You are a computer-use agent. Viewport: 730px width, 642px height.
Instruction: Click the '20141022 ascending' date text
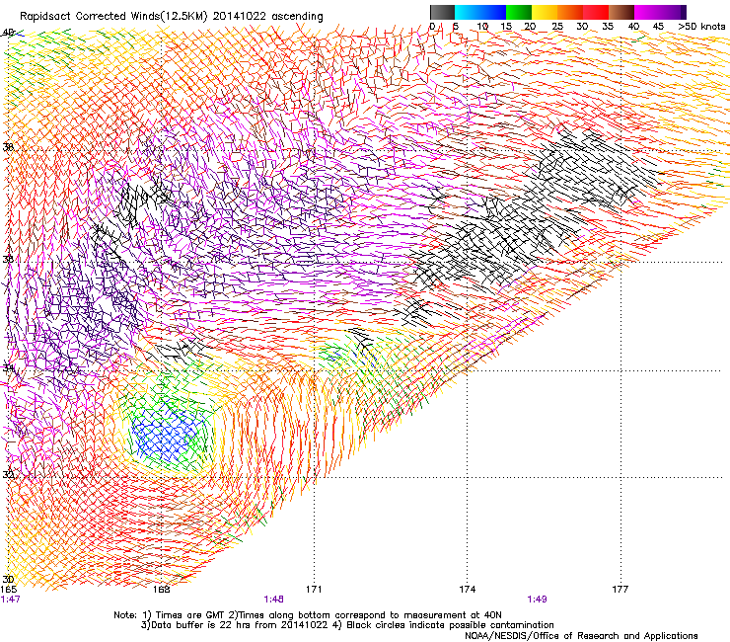click(267, 17)
